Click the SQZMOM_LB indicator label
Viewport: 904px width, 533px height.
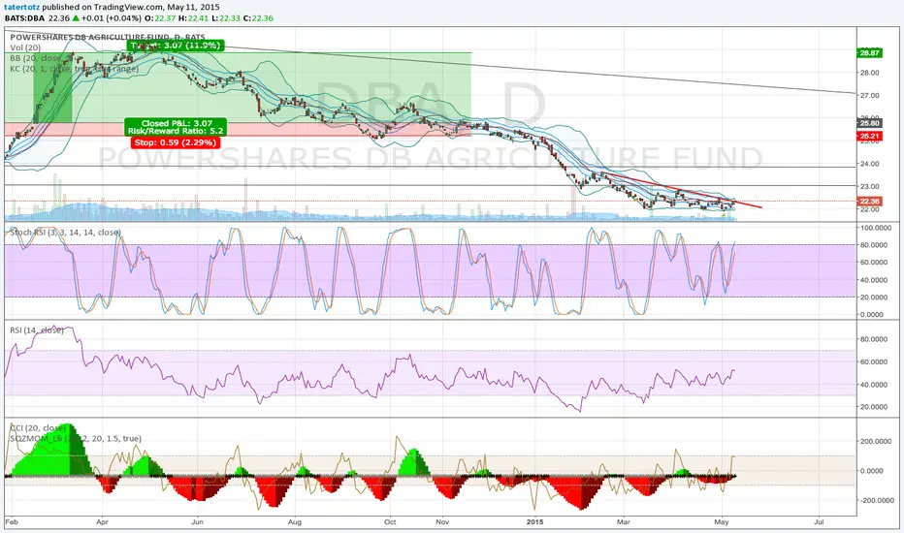tap(76, 438)
